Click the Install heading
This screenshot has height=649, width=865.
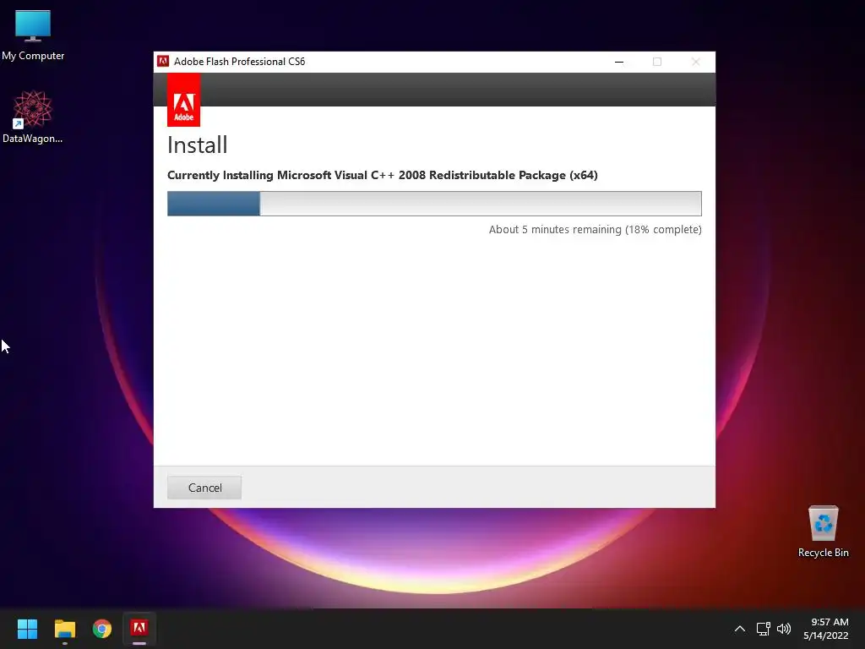tap(197, 145)
